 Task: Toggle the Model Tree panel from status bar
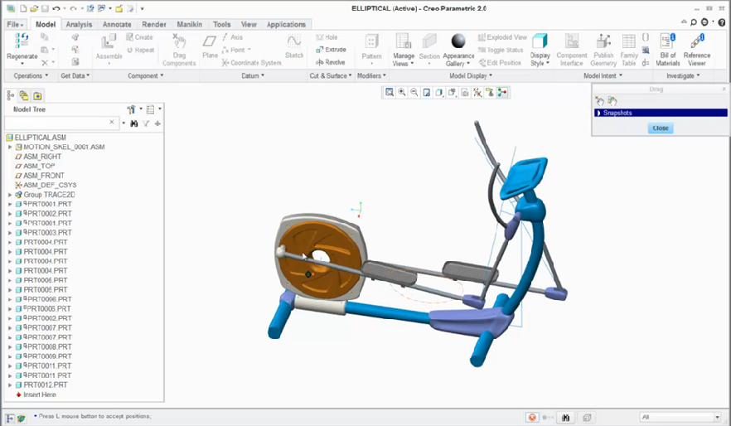[10, 419]
